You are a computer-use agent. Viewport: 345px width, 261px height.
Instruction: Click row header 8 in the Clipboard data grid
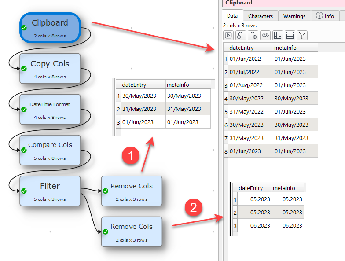tap(226, 151)
